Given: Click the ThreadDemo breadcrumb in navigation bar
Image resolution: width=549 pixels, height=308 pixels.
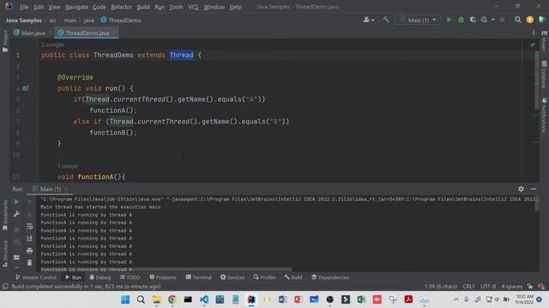Looking at the screenshot, I should [121, 21].
